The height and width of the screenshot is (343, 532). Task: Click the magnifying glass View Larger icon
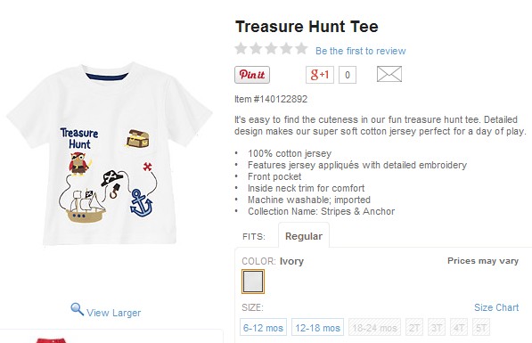[x=77, y=309]
